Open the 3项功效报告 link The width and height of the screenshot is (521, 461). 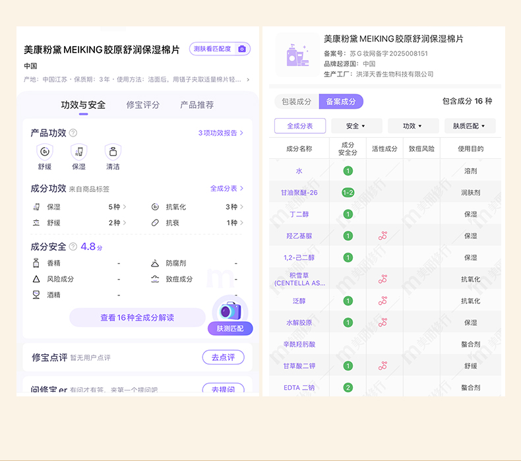(221, 133)
